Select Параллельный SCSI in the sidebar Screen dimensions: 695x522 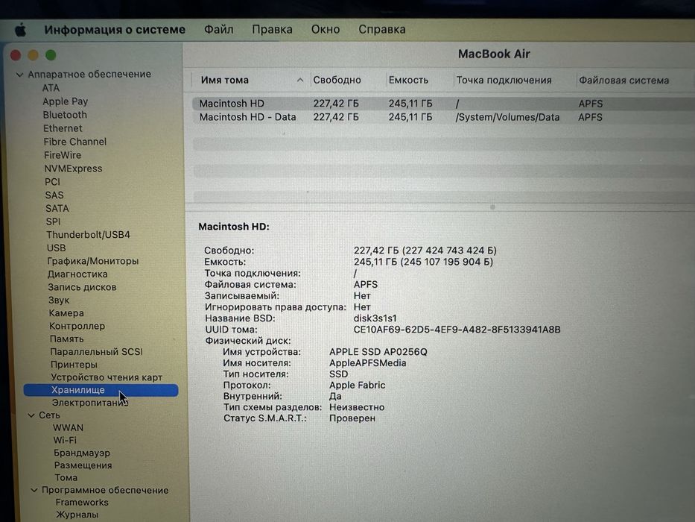tap(96, 352)
